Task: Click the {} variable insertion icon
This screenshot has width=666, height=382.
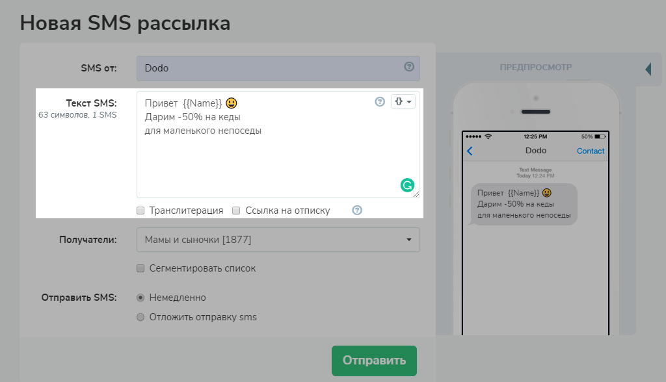Action: tap(399, 101)
